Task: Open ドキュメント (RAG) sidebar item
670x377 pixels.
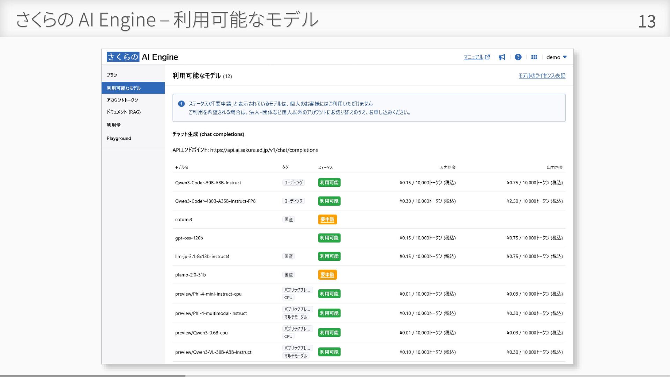Action: [124, 112]
